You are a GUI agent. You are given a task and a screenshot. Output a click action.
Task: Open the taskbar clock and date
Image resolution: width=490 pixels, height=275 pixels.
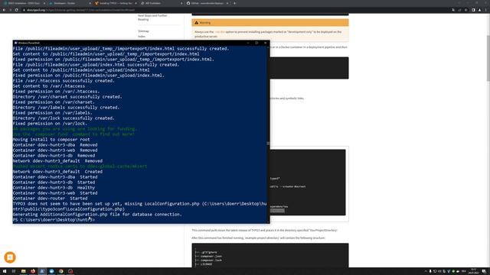point(473,271)
